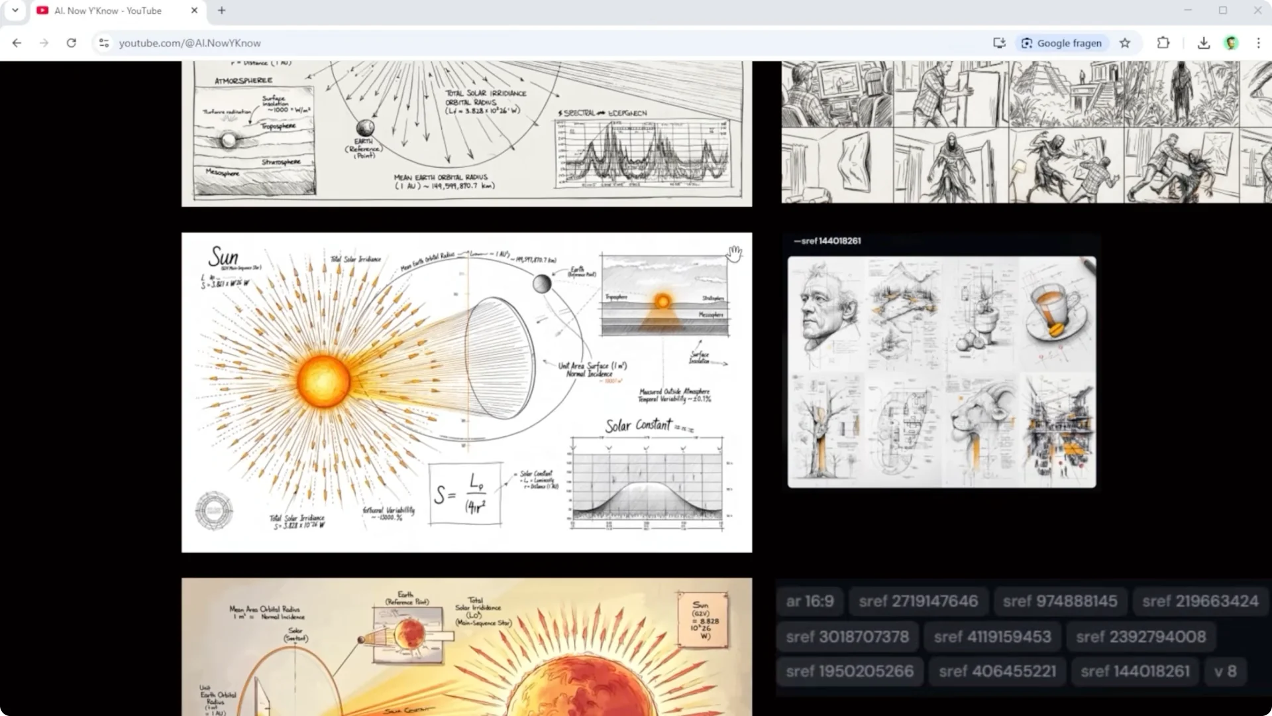
Task: Click the "sref 2719147646" tag
Action: click(x=918, y=601)
